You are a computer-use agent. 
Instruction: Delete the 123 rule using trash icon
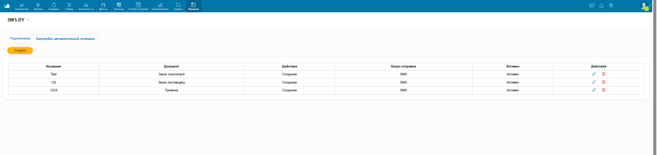(x=604, y=82)
